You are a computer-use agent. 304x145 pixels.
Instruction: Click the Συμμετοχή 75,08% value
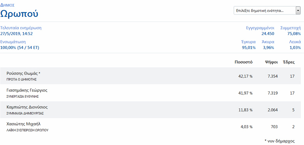click(294, 34)
